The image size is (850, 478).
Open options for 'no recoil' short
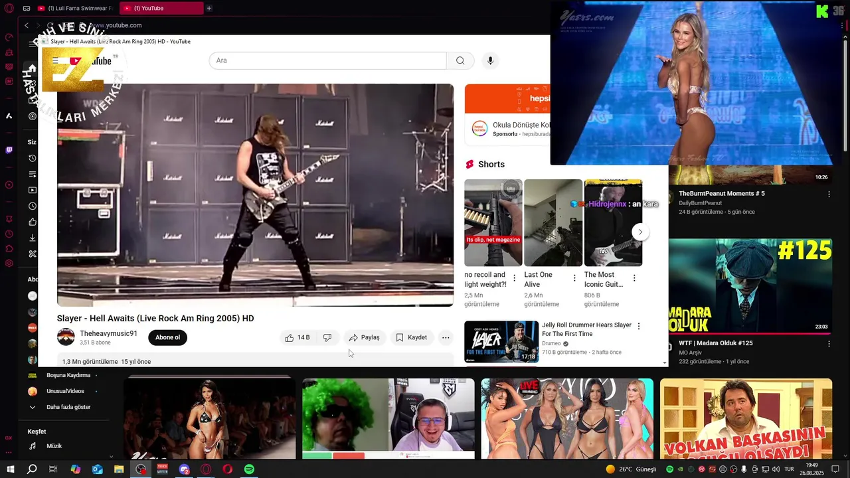point(514,278)
